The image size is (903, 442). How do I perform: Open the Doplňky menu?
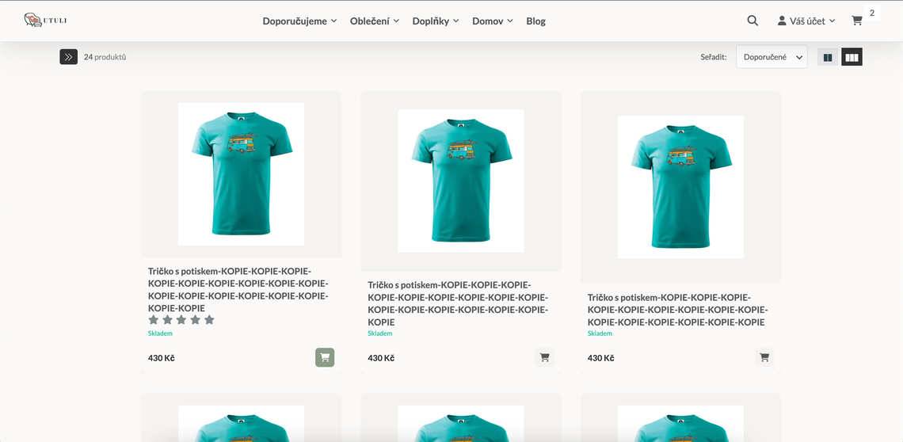[435, 21]
